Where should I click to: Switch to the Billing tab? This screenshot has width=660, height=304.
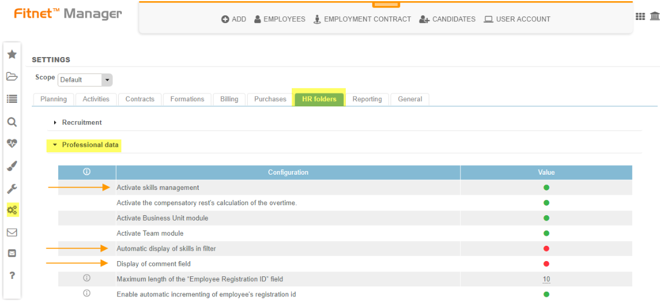coord(229,99)
